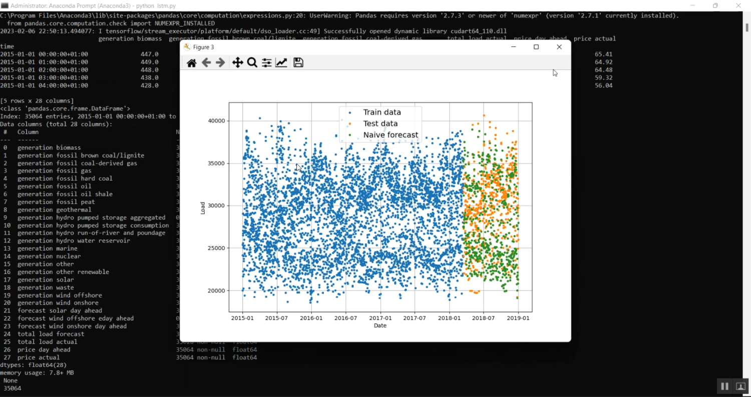Toggle the Naive forecast legend entry

(391, 134)
